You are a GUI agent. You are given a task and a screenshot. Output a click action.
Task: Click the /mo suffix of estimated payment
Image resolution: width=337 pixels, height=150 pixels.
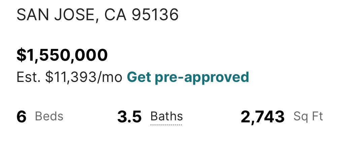112,77
